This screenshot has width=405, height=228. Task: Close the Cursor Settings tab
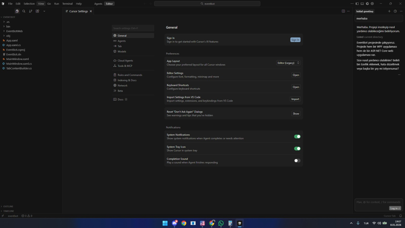click(x=91, y=11)
